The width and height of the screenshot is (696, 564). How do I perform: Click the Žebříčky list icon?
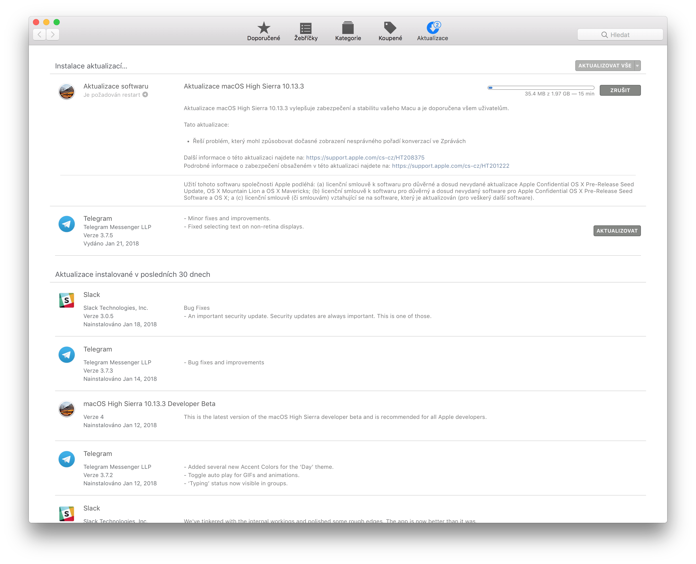coord(306,28)
